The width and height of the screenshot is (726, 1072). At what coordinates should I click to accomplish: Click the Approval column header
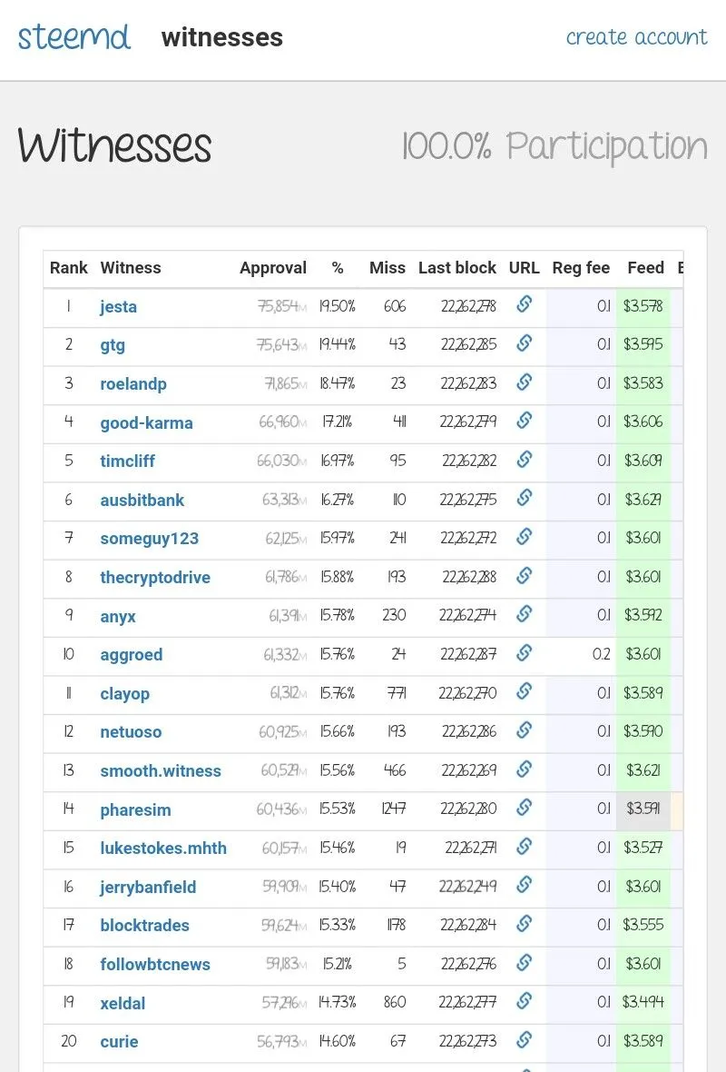click(x=272, y=268)
